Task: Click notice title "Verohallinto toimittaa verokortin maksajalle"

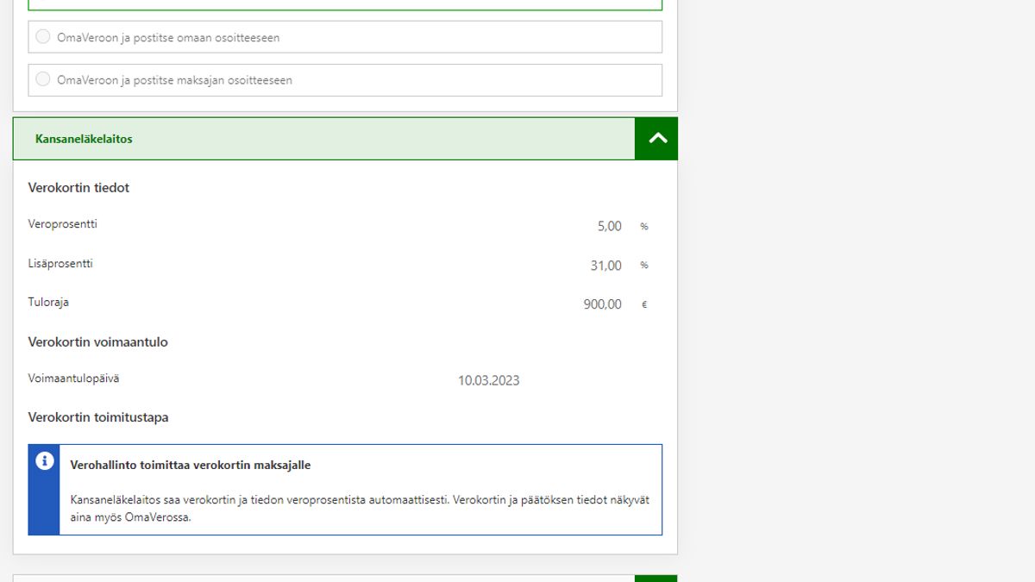Action: click(x=190, y=466)
